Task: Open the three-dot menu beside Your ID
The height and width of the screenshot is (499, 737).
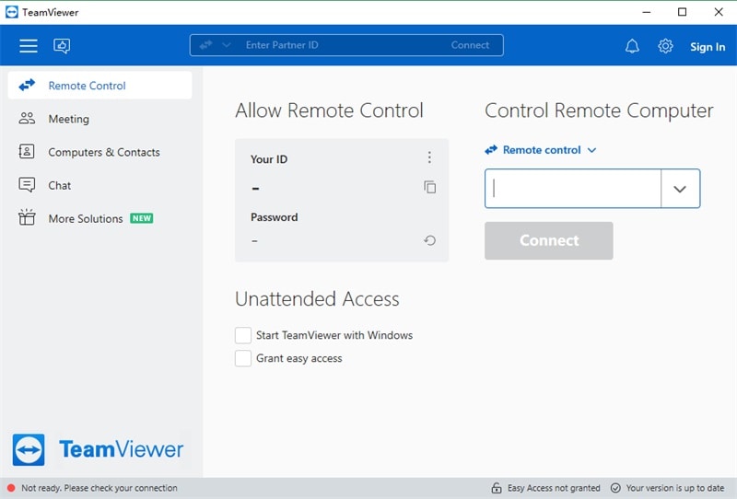Action: tap(429, 158)
